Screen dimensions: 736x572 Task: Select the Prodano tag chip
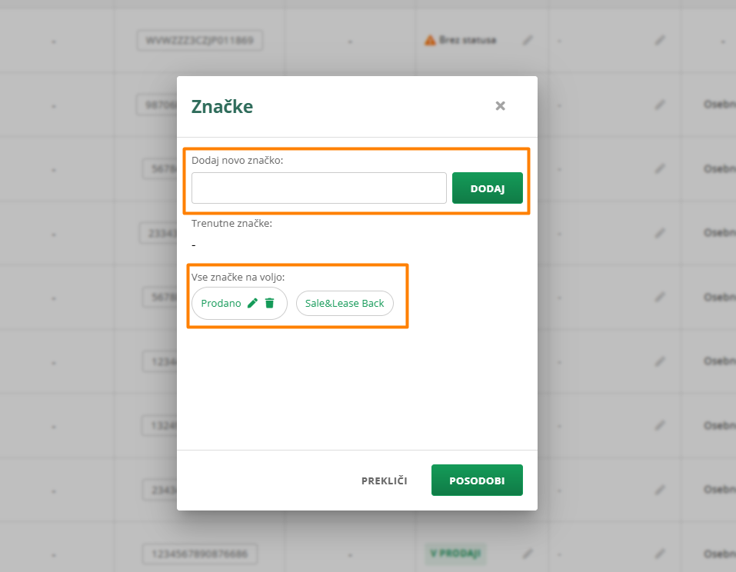[x=221, y=304]
